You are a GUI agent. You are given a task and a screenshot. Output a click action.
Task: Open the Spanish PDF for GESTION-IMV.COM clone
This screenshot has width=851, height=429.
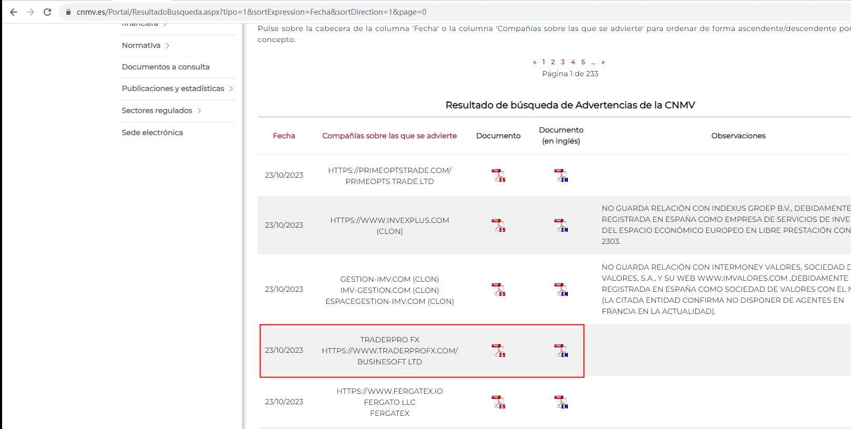tap(498, 290)
